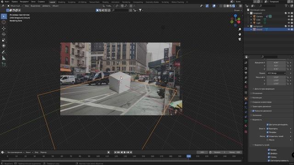Toggle the Show In Viewports checkbox
This screenshot has height=165, width=294.
coord(267,129)
